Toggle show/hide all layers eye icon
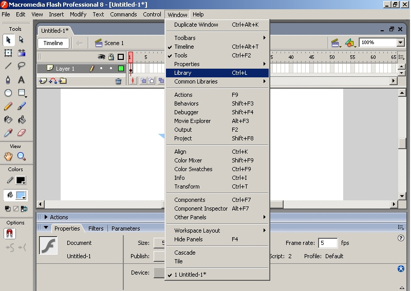The width and height of the screenshot is (411, 291). pos(101,57)
